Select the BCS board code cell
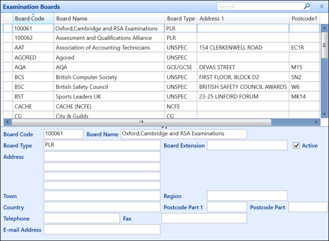The width and height of the screenshot is (329, 241). (33, 77)
